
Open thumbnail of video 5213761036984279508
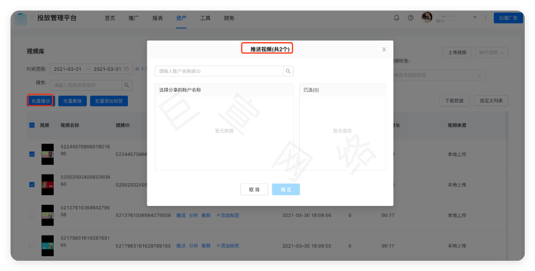47,215
